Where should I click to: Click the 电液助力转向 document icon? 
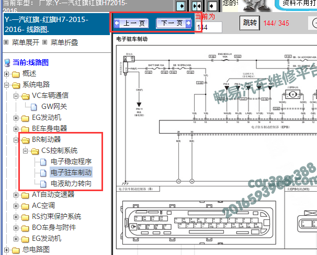coord(43,184)
